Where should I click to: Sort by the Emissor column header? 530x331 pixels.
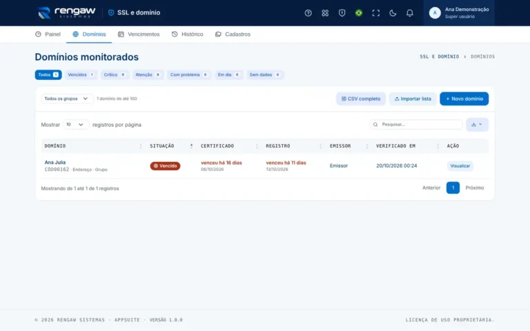point(349,146)
